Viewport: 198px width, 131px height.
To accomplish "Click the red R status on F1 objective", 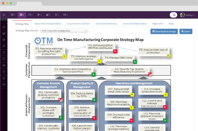I will pyautogui.click(x=115, y=51).
